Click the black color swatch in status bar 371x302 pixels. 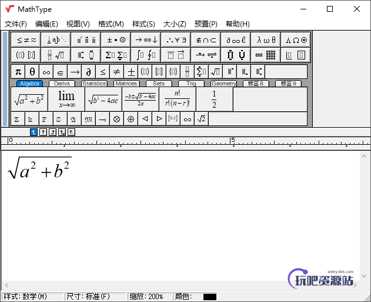[x=210, y=297]
